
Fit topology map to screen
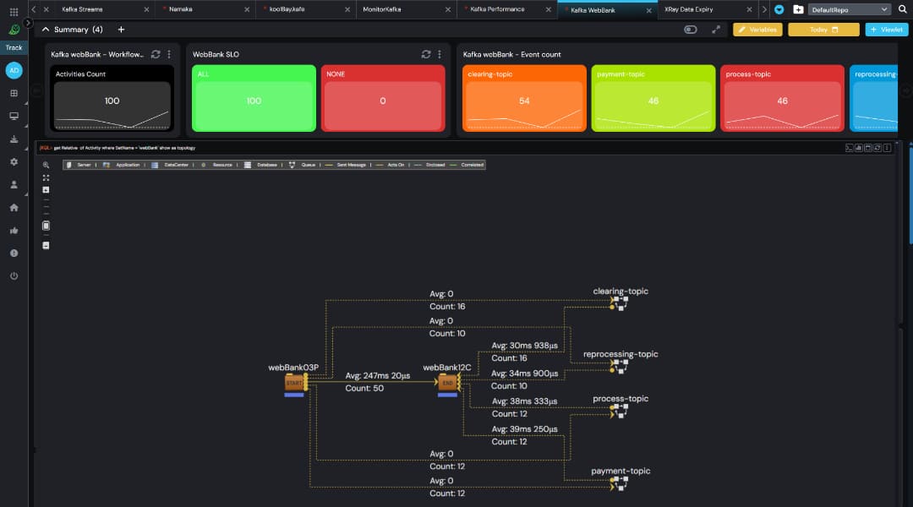tap(46, 178)
